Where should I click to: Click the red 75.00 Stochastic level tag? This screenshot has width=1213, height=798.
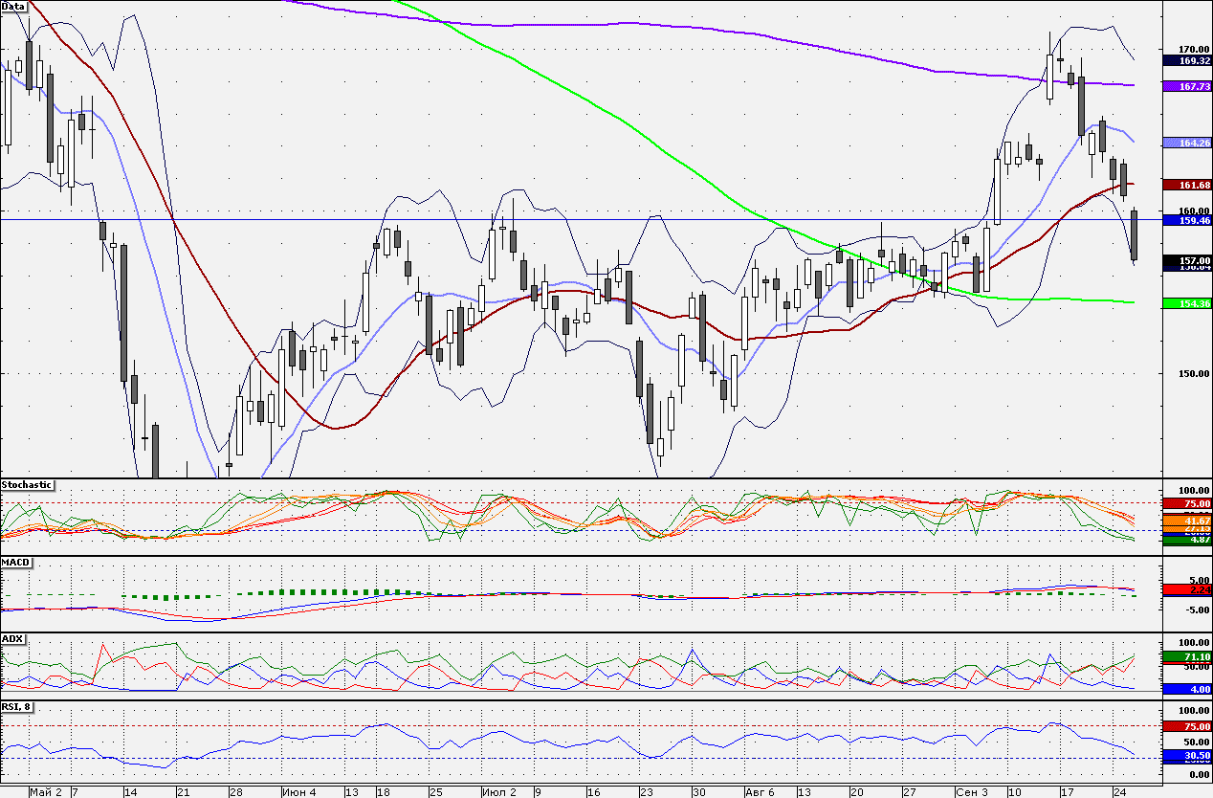tap(1187, 503)
